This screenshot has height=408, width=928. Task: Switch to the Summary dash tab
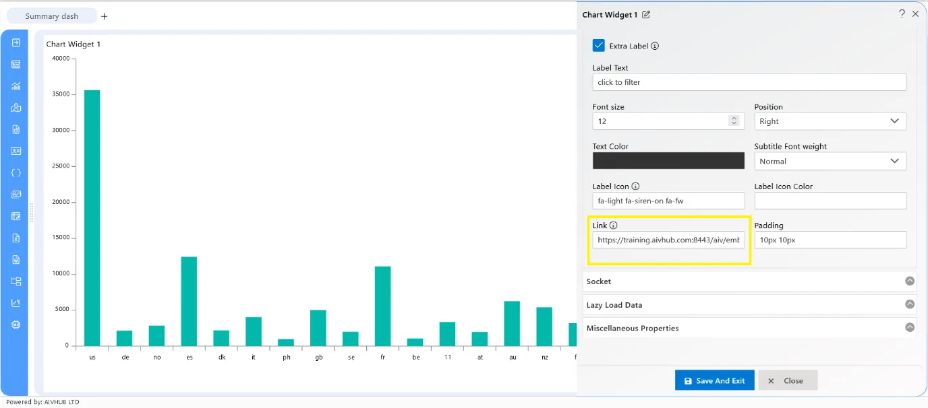(52, 16)
